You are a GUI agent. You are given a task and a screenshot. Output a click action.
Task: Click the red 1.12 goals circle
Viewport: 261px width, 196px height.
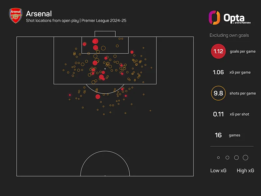[218, 51]
